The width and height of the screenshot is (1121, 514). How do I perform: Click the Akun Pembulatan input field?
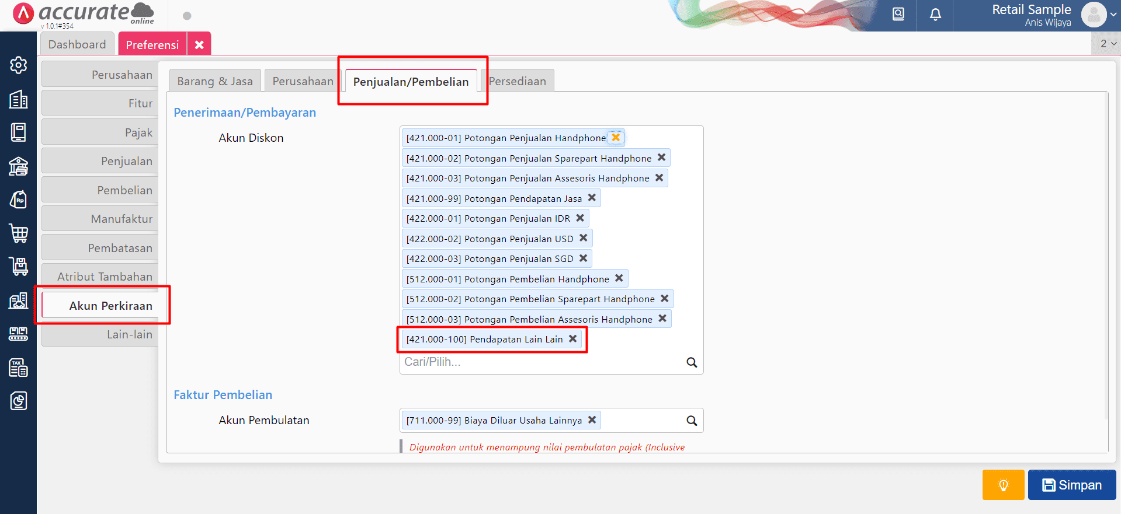tap(551, 421)
